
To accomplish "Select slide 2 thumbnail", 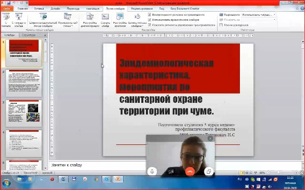I will [24, 83].
